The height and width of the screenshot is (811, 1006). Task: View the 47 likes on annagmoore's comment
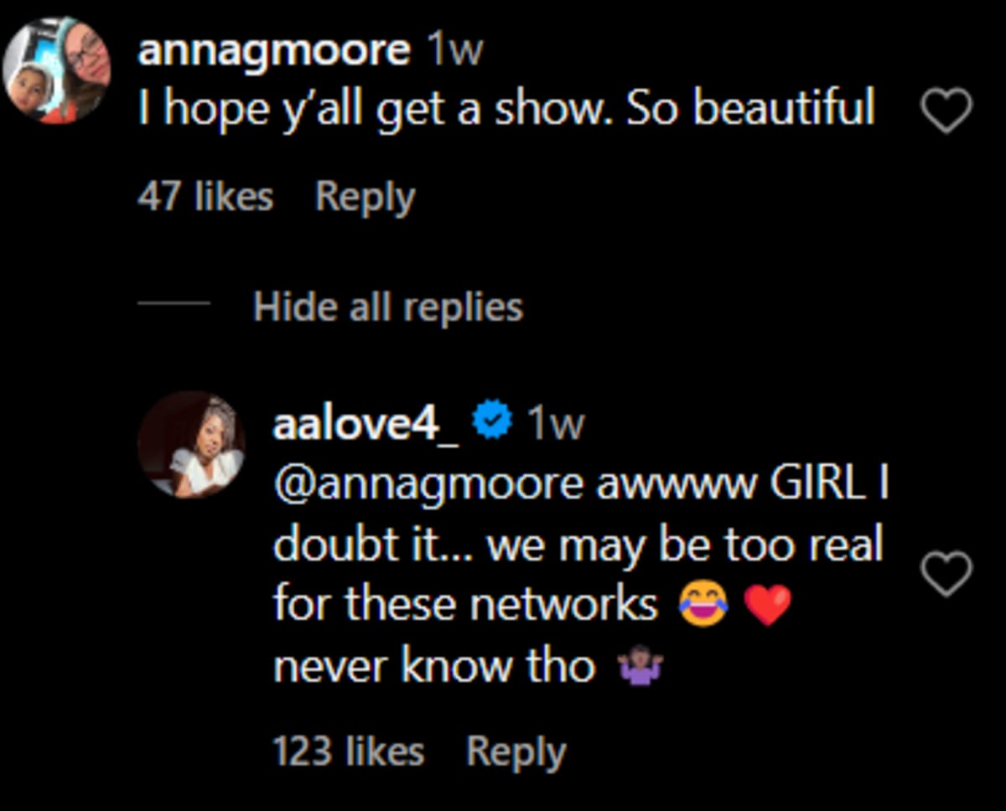pos(205,197)
